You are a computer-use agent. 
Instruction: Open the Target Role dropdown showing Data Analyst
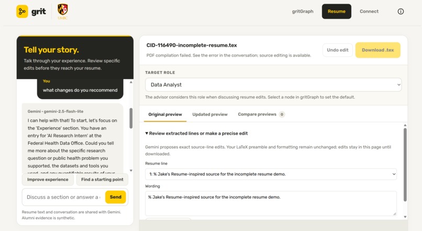273,84
